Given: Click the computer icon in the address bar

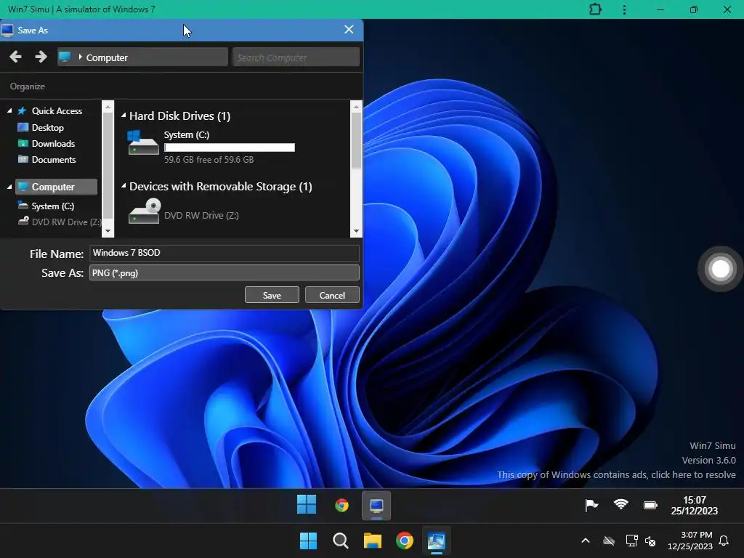Looking at the screenshot, I should [65, 57].
